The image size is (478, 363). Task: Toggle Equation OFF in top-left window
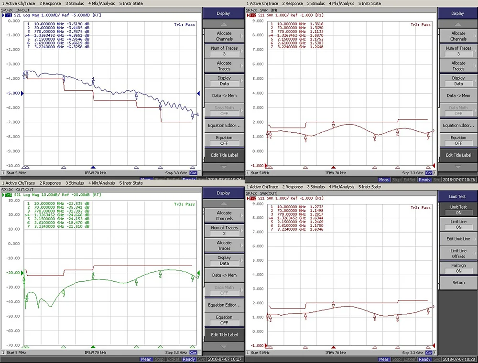point(224,140)
